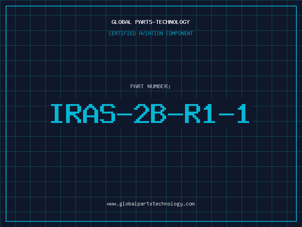Image resolution: width=302 pixels, height=227 pixels.
Task: Click the GLOBAL PARTS-TECHNOLOGY heading
Action: 151,22
